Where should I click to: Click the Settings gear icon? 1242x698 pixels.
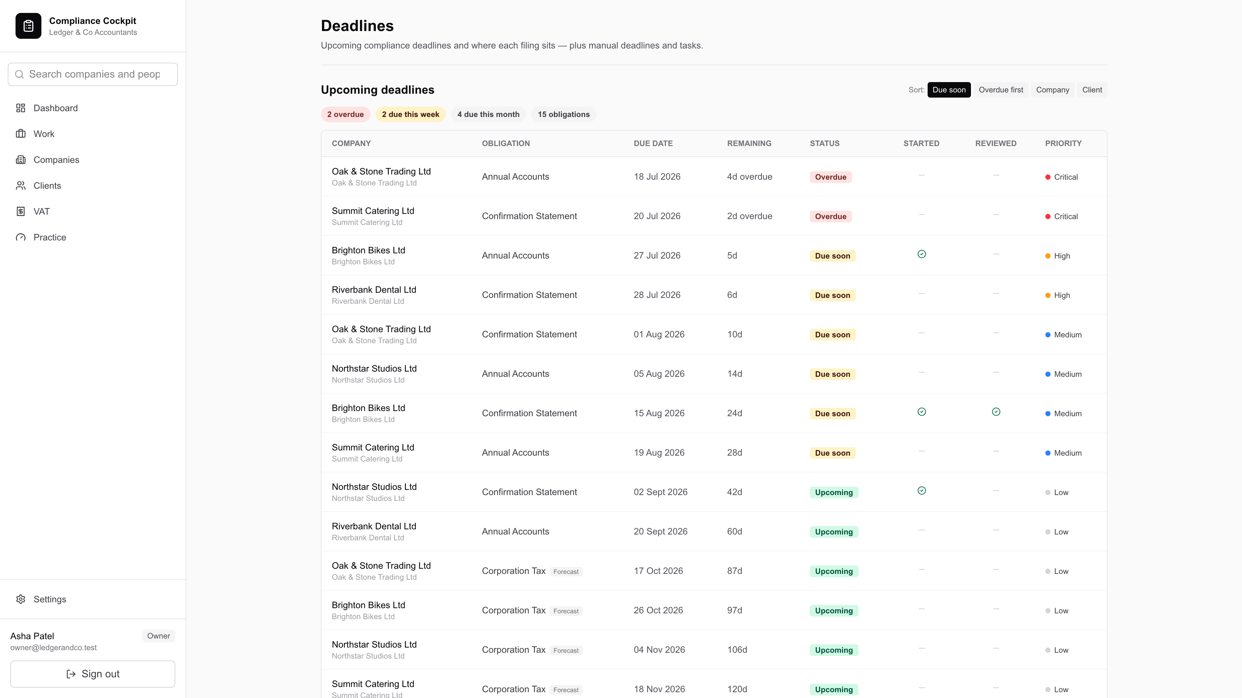pyautogui.click(x=21, y=599)
